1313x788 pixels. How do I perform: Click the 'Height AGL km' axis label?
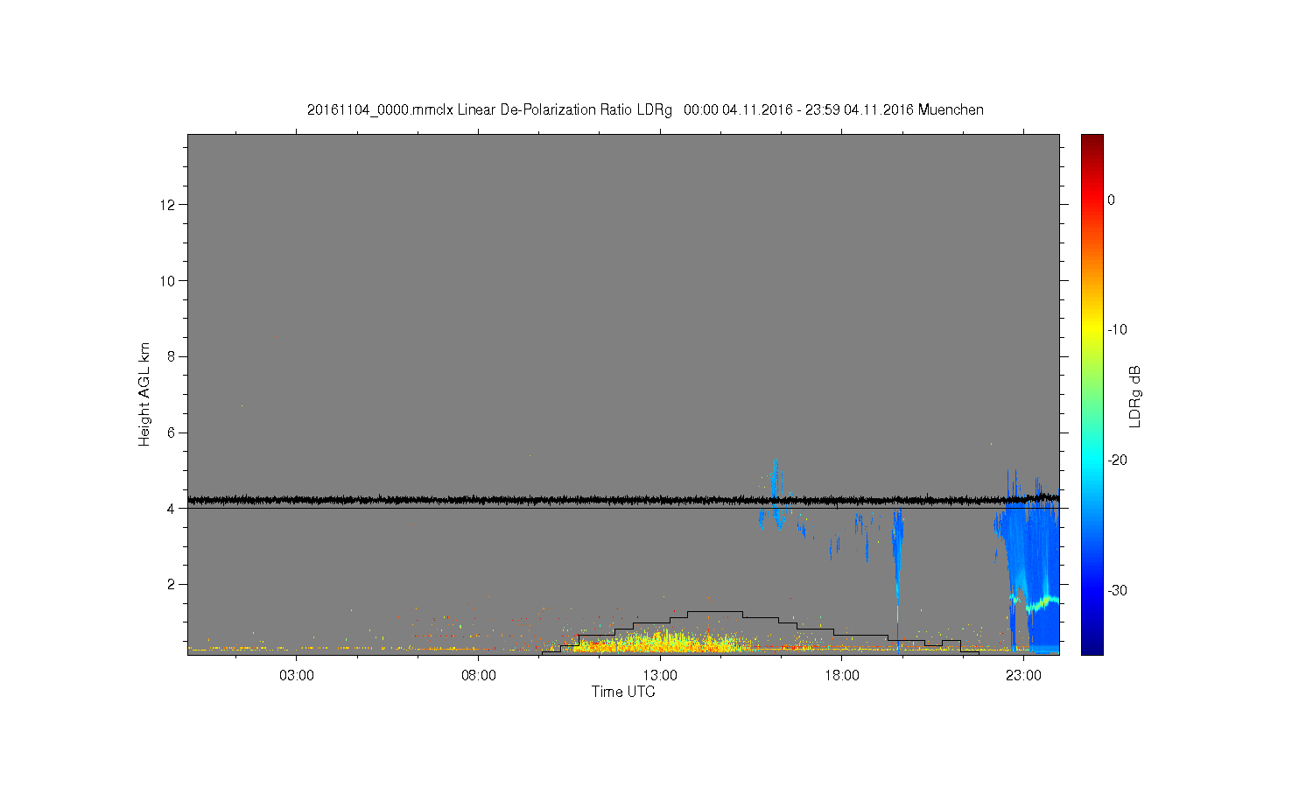coord(144,394)
